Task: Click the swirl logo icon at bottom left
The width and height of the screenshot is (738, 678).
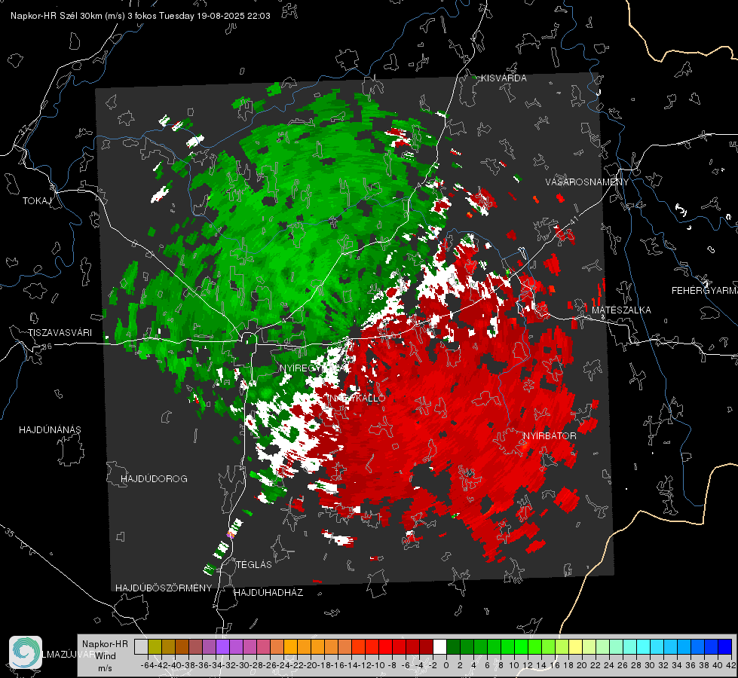Action: click(x=26, y=652)
